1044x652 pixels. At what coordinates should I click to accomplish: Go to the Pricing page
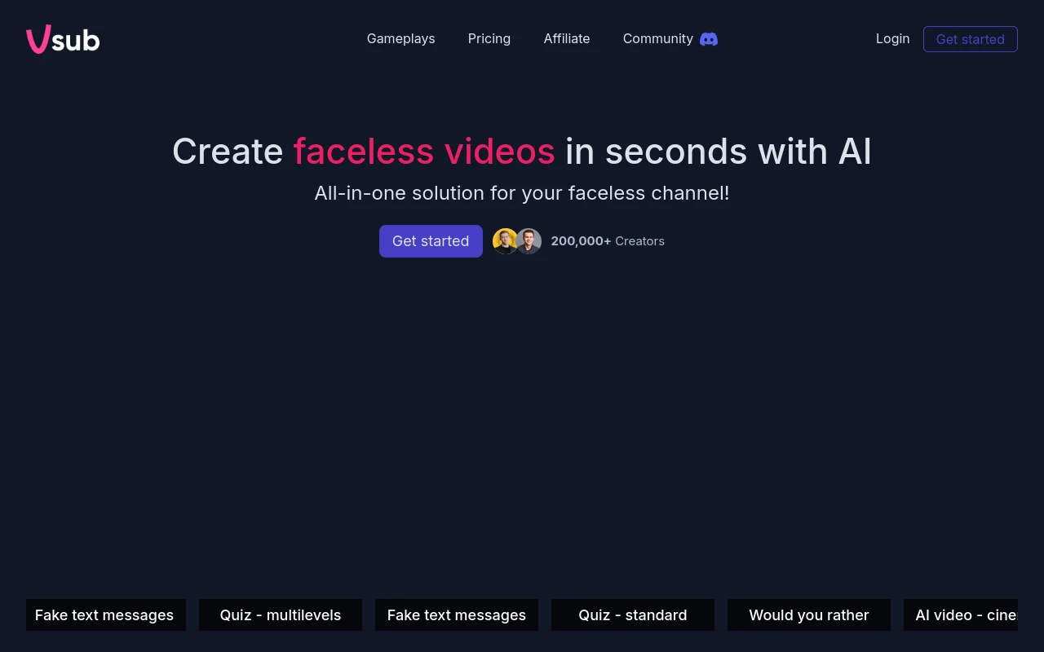[x=489, y=38]
